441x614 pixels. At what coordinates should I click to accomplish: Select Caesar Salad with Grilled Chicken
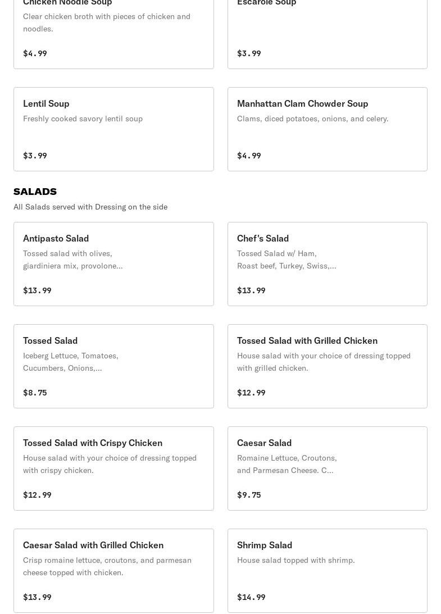(x=113, y=571)
